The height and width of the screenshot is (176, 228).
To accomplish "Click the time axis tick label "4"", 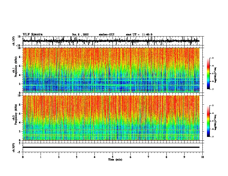I will [x=94, y=157].
